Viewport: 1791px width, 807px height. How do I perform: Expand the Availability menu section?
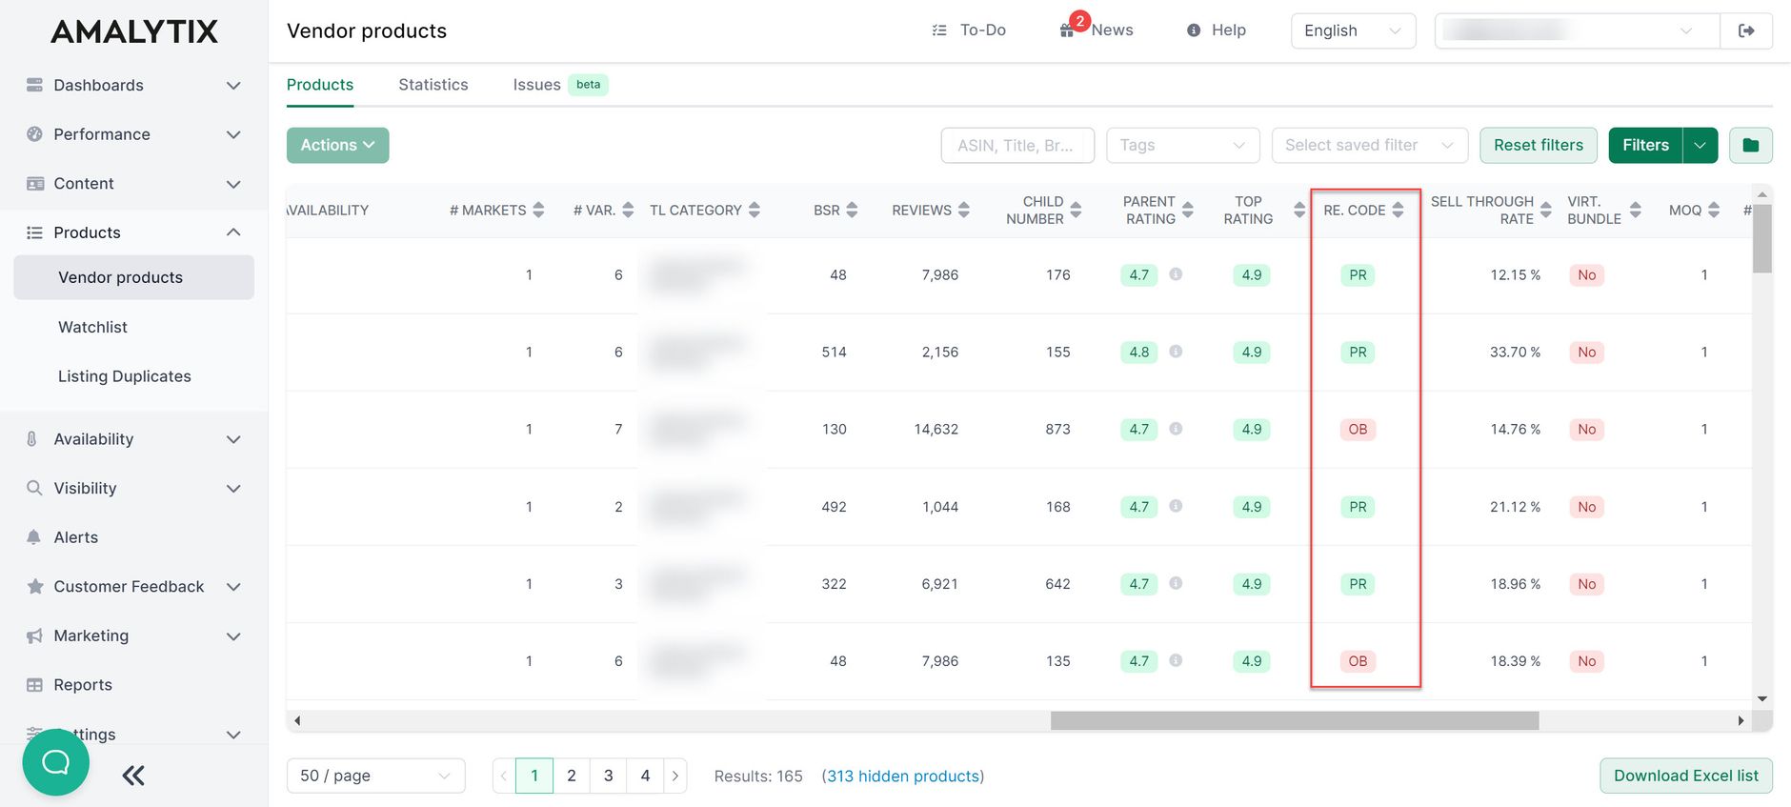point(233,439)
